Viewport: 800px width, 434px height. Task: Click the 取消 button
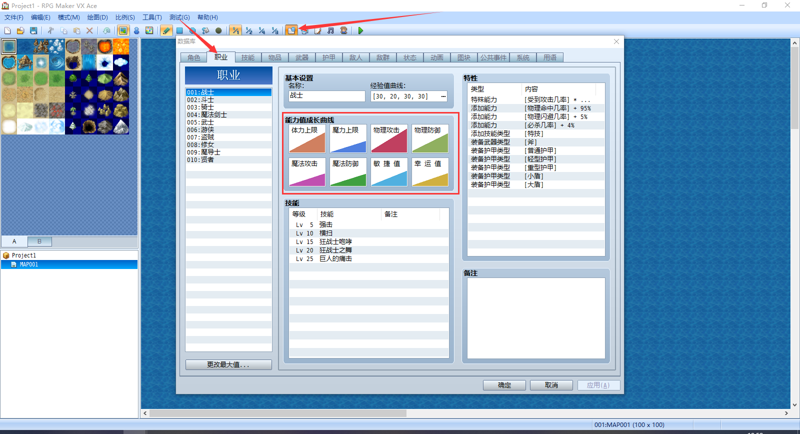tap(551, 385)
